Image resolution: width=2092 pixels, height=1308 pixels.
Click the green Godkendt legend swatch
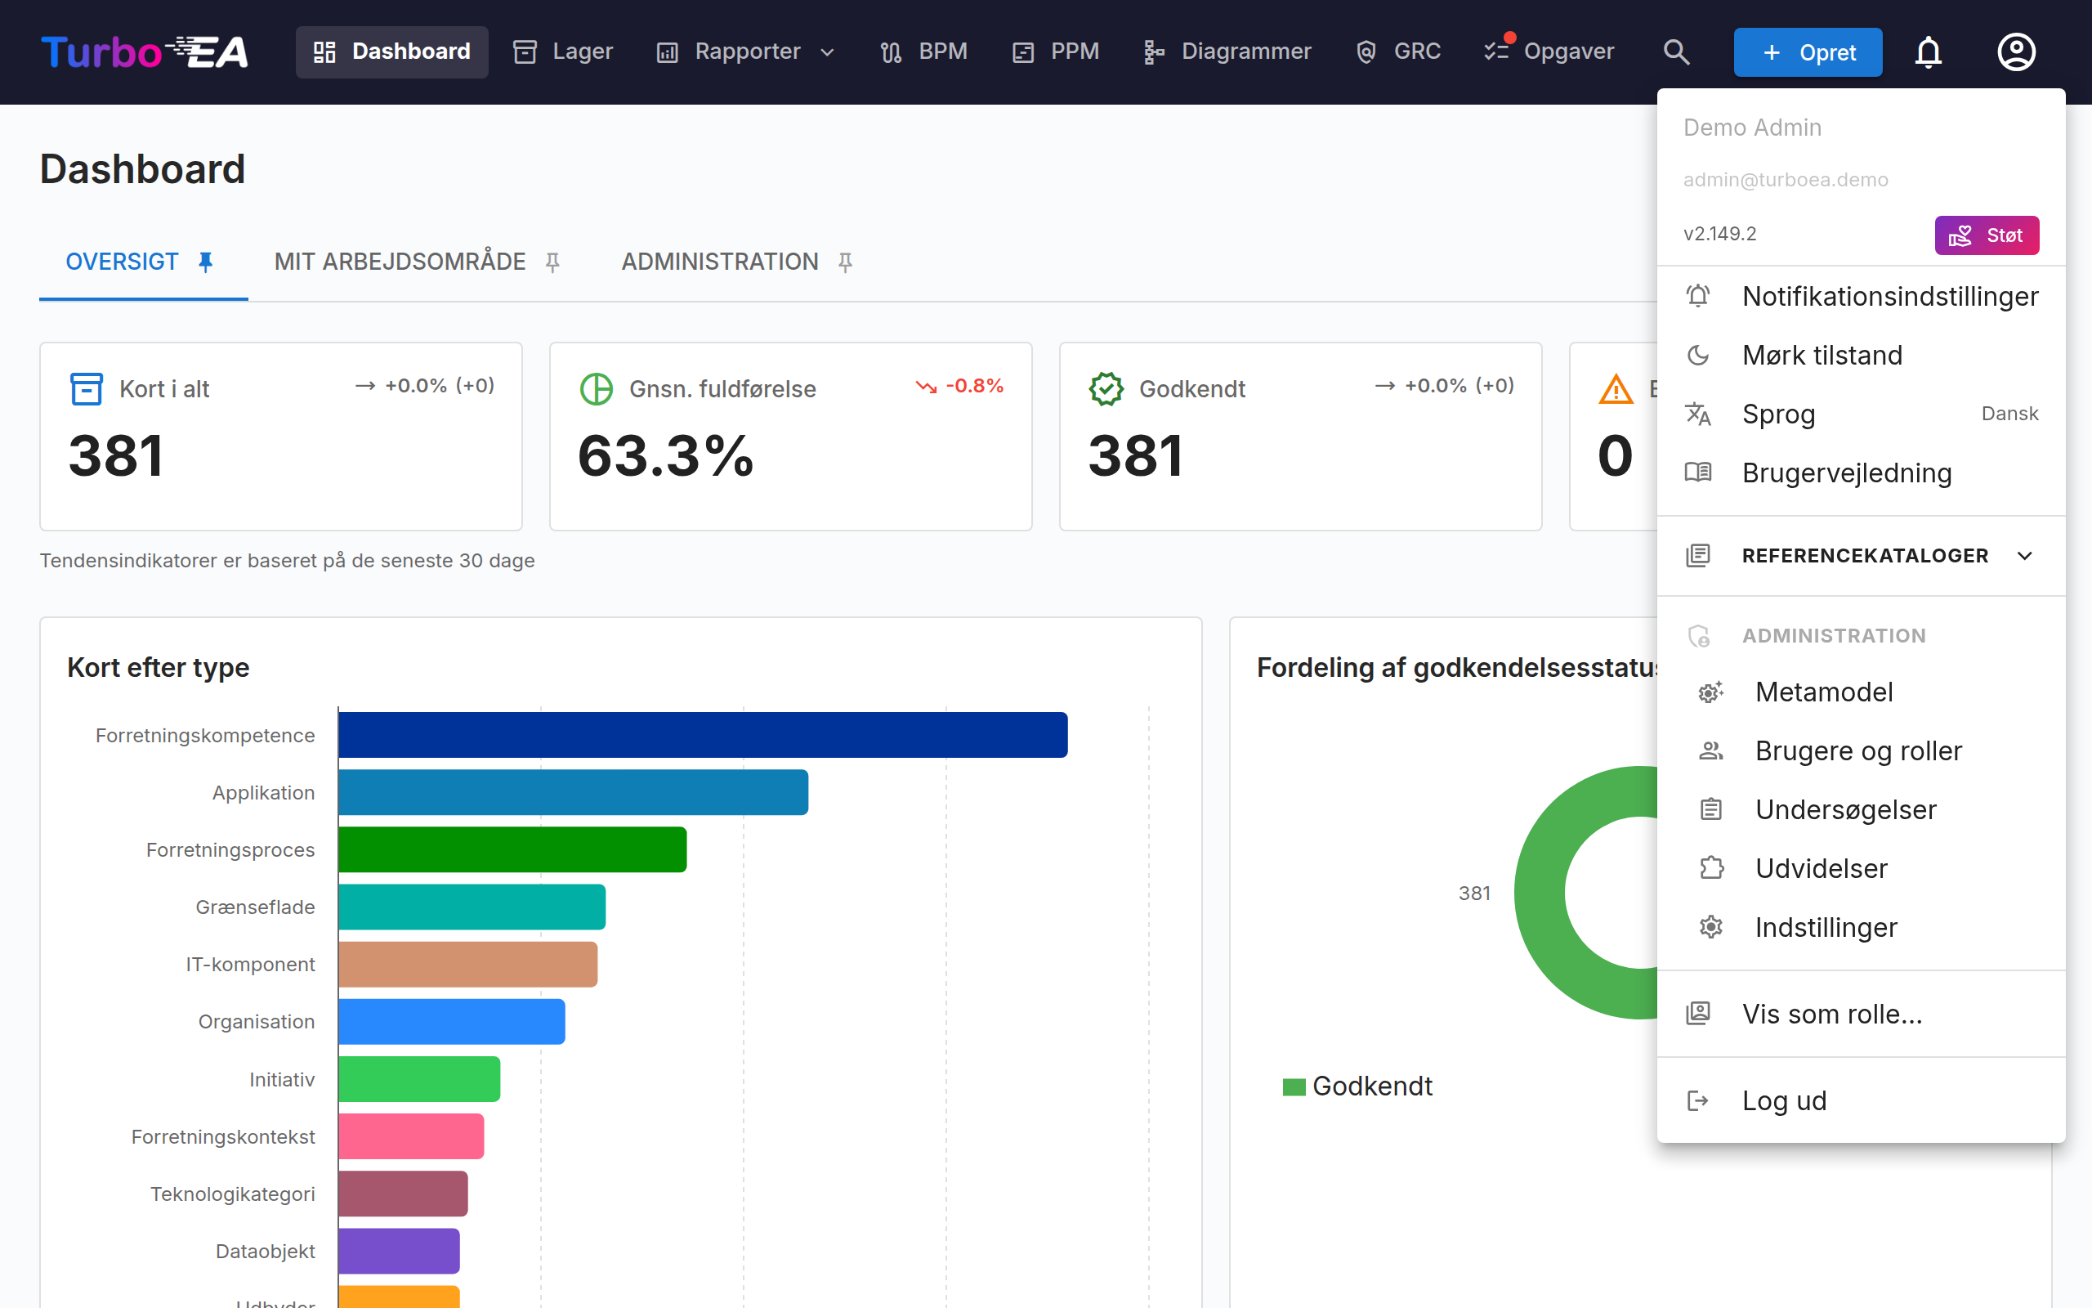(x=1294, y=1086)
